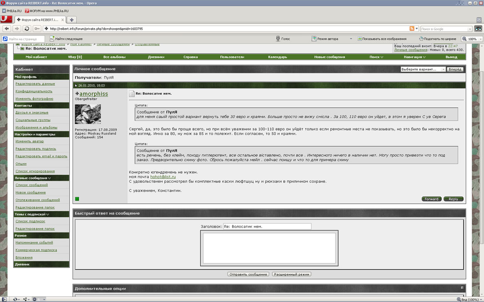484x302 pixels.
Task: Open the hohot@list.ru email link
Action: [163, 177]
